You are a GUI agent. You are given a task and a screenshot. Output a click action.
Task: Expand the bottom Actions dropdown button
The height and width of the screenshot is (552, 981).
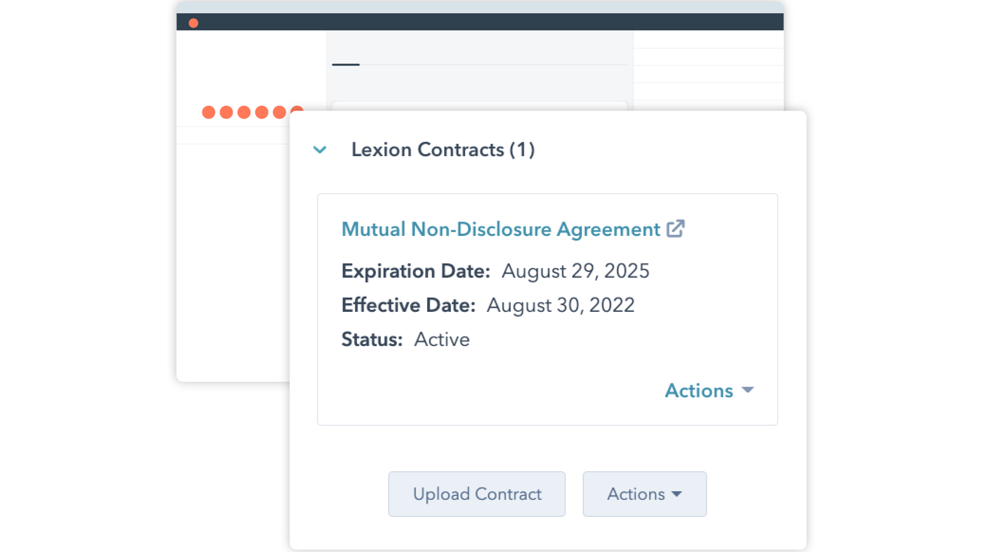(x=644, y=494)
